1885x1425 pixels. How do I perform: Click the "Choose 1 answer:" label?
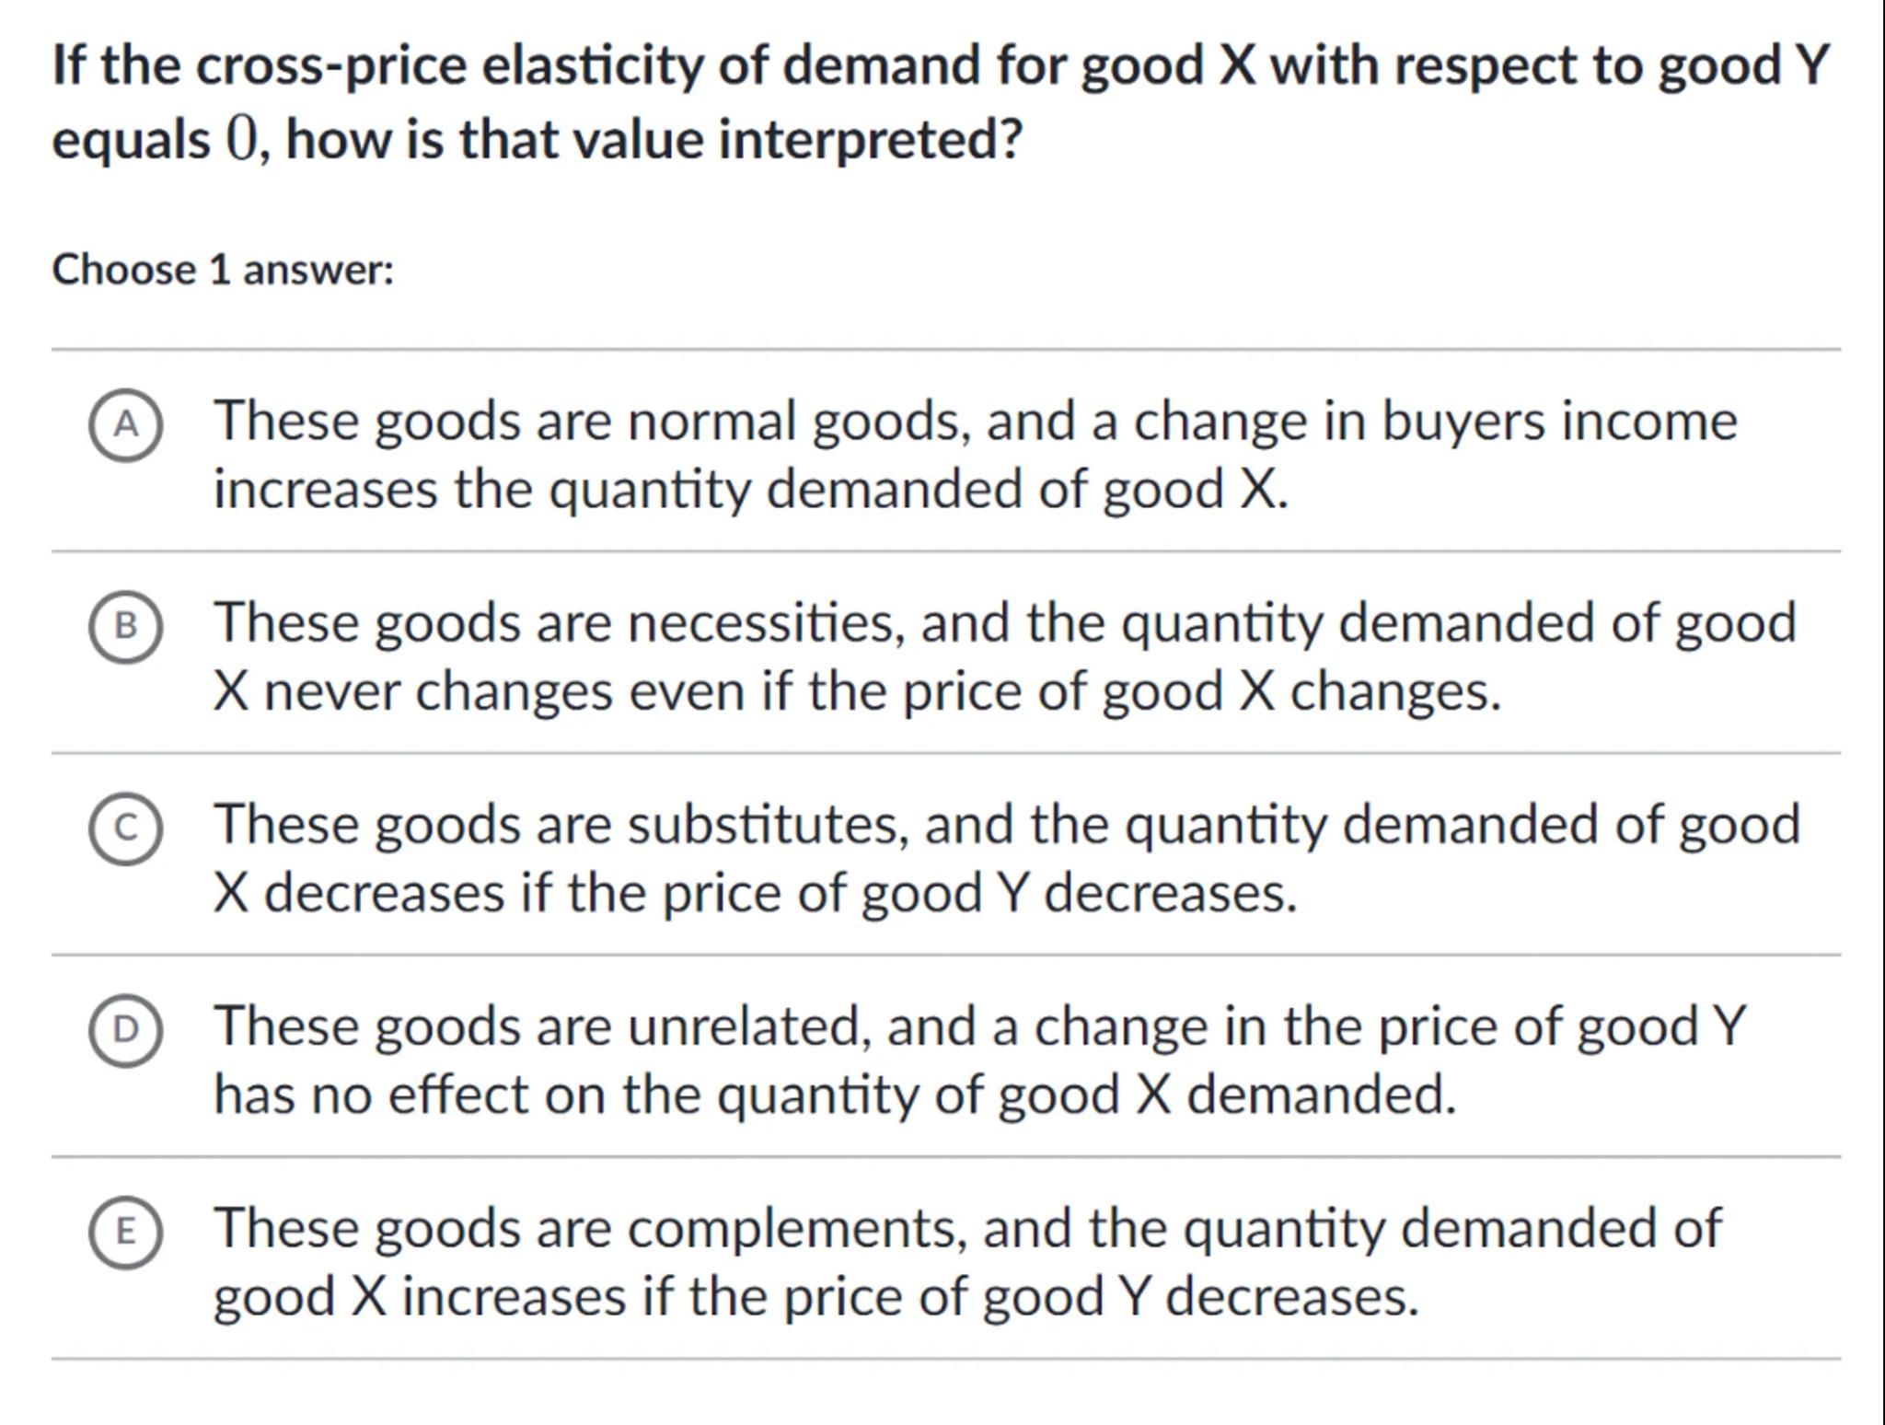[223, 271]
